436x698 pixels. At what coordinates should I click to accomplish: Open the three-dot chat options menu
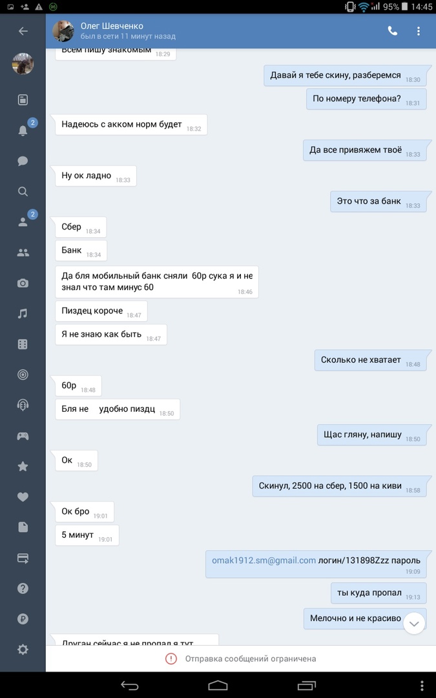click(418, 31)
